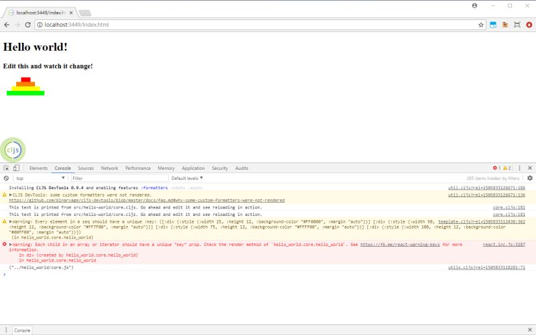The image size is (536, 335).
Task: Click the red pyramid bar
Action: point(25,80)
